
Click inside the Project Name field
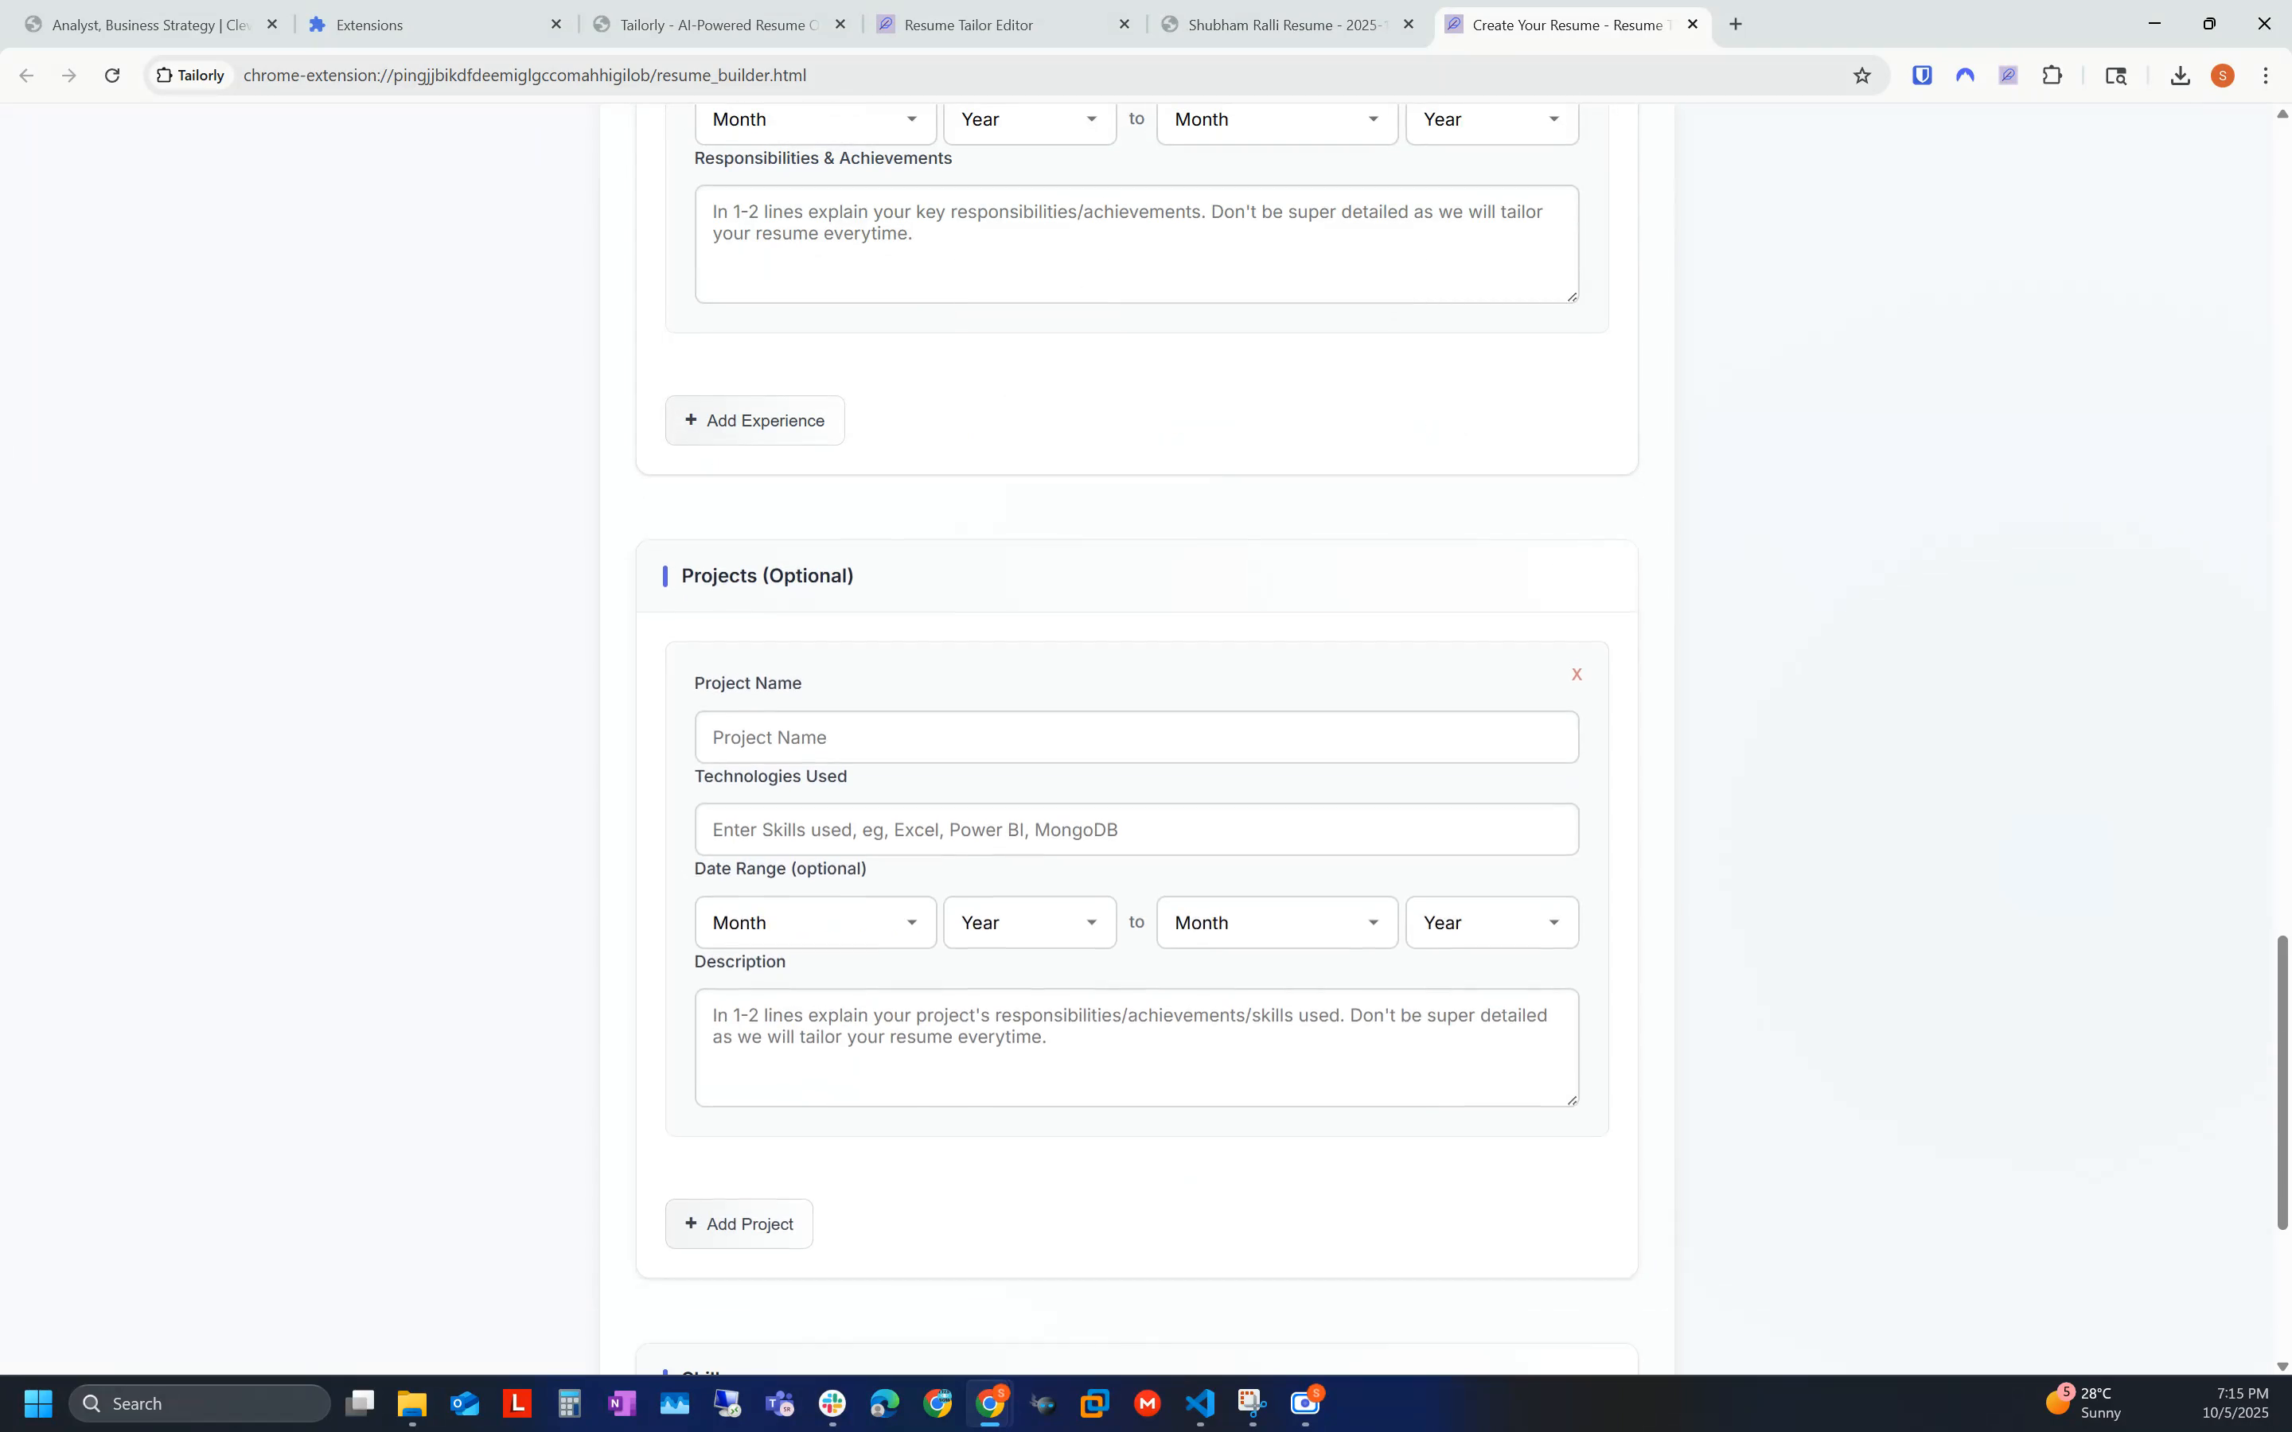[x=1136, y=736]
